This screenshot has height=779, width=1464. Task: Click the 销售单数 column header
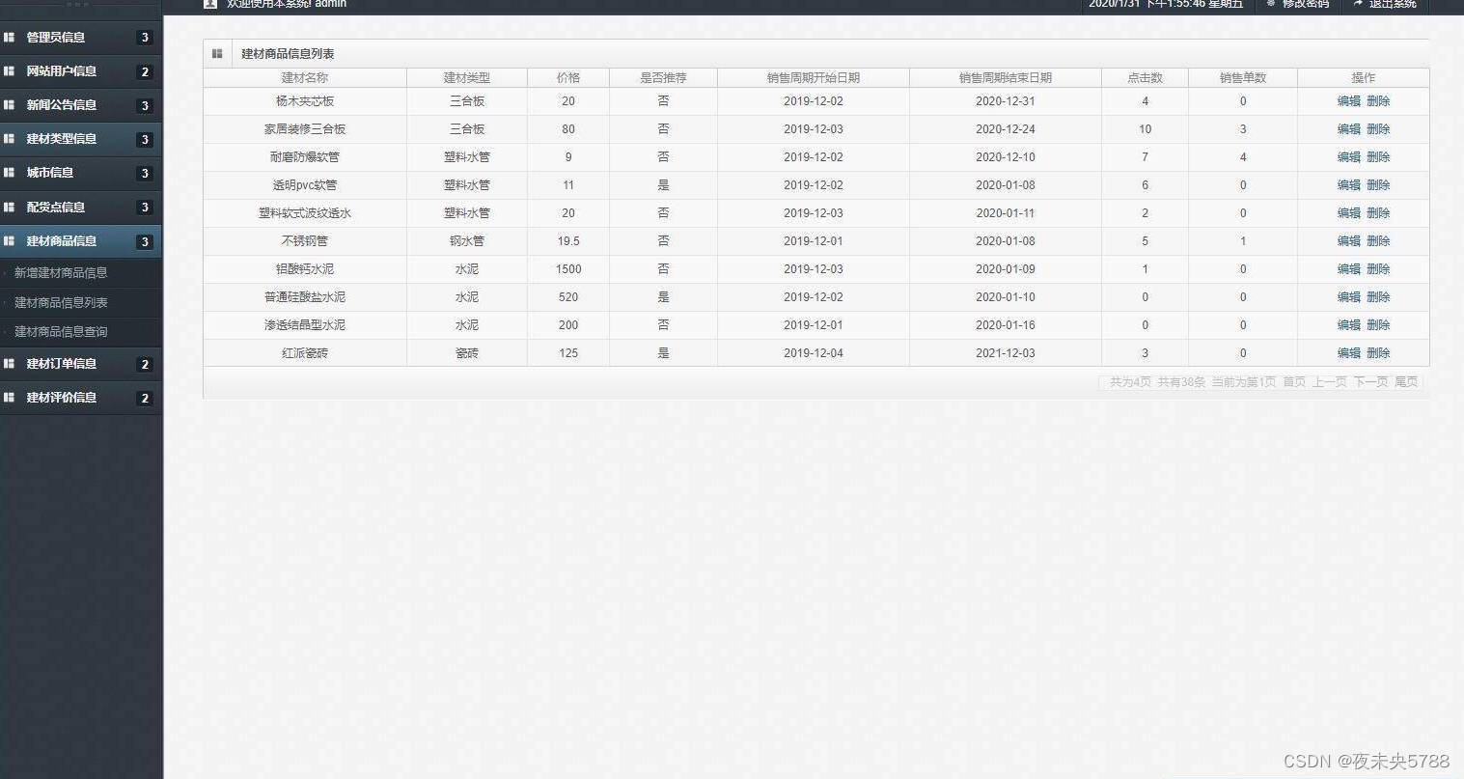click(x=1243, y=78)
